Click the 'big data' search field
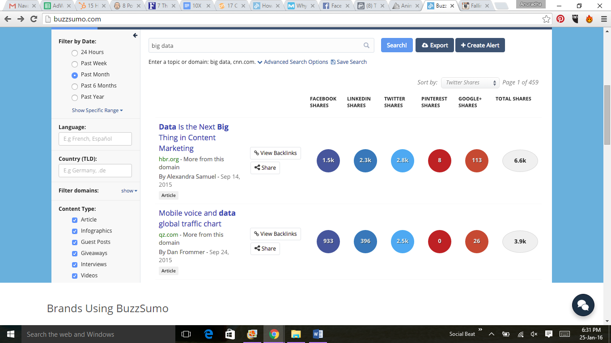 261,46
